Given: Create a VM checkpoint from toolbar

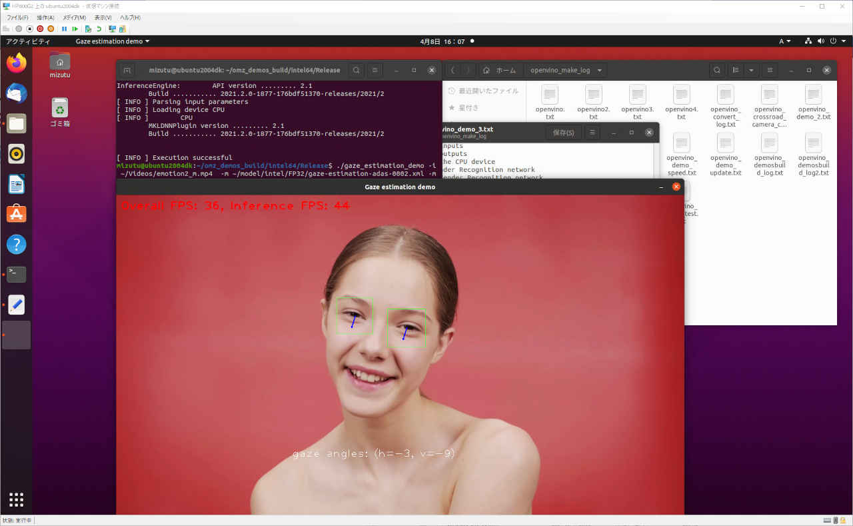Looking at the screenshot, I should pos(88,29).
